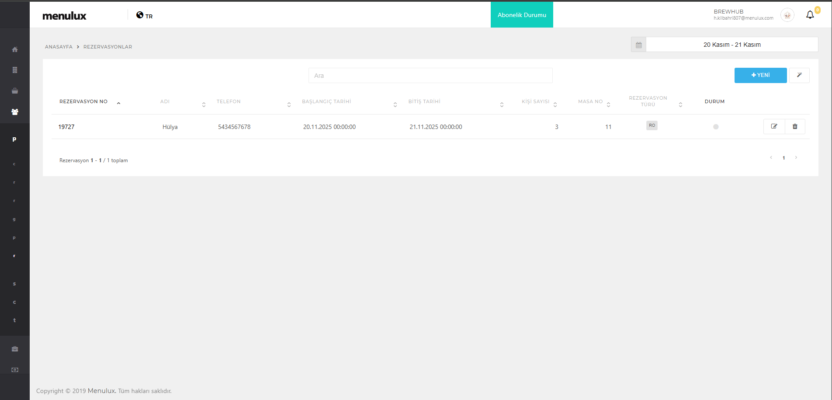Open the calendar icon beside the date range

tap(638, 45)
